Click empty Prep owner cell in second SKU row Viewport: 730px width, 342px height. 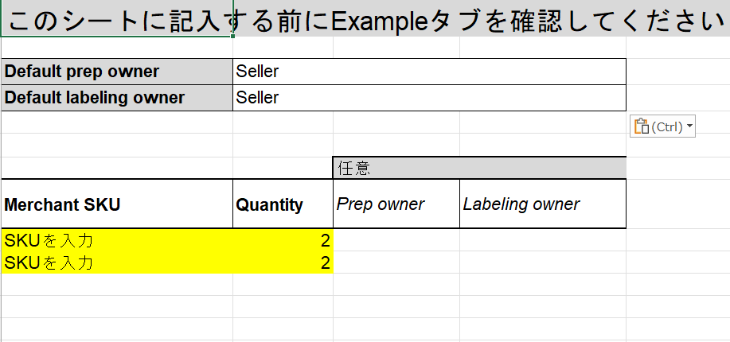pos(396,262)
